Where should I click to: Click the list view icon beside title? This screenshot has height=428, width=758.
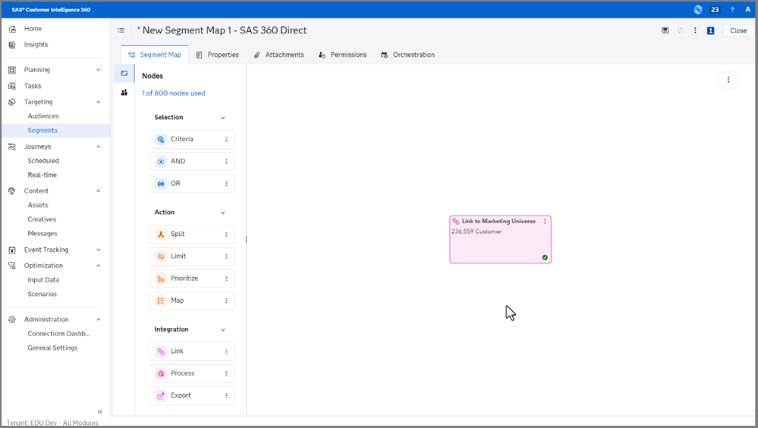pyautogui.click(x=121, y=30)
